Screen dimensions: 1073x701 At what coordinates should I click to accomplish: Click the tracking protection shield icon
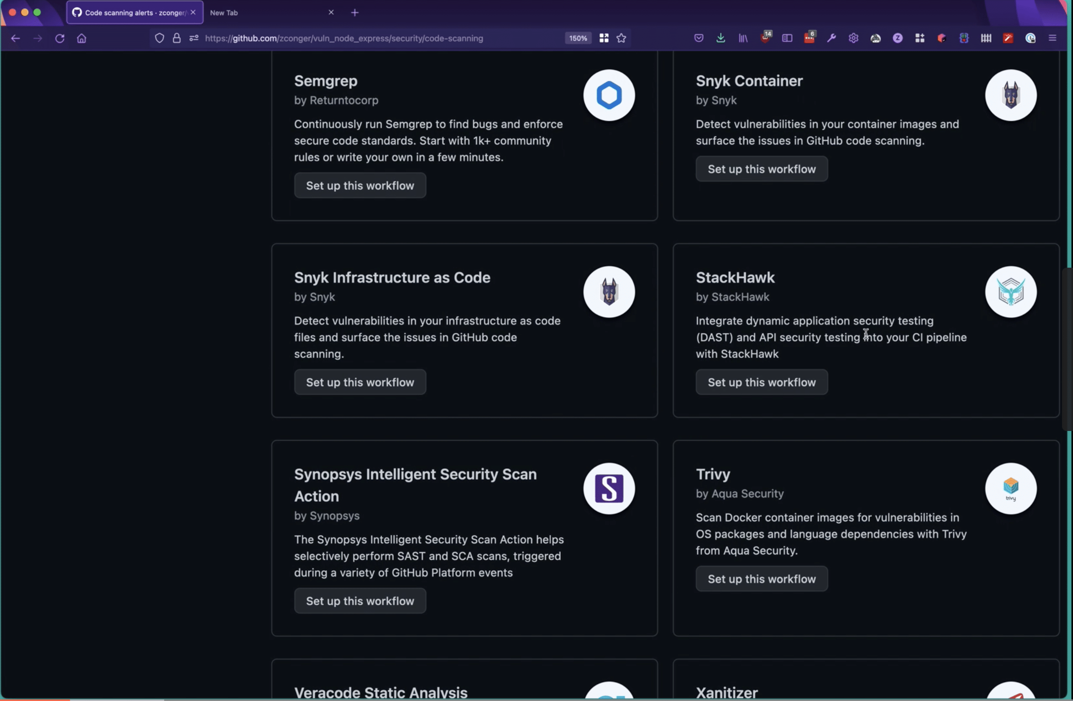pyautogui.click(x=159, y=38)
